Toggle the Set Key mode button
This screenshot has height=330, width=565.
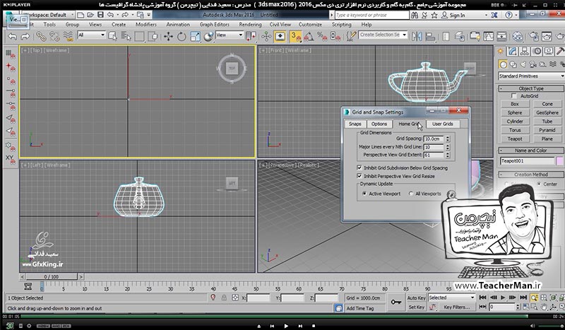416,307
